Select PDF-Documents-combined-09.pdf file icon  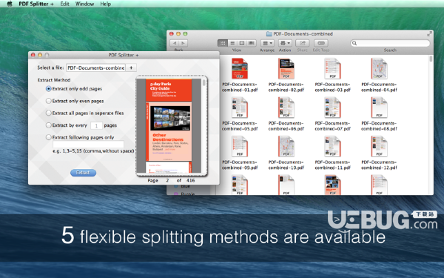tap(240, 146)
